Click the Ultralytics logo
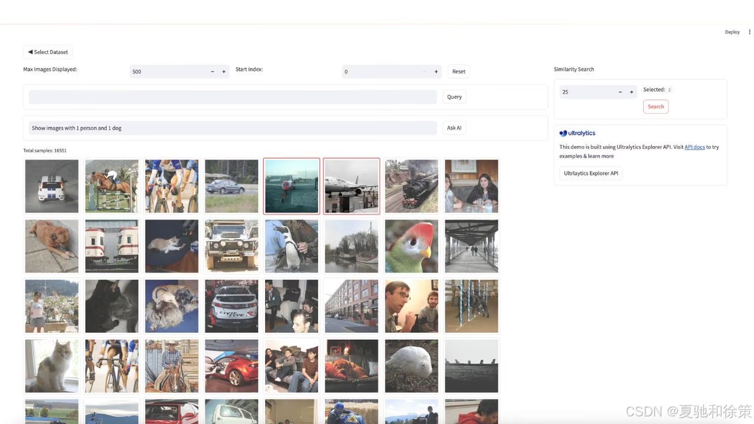This screenshot has height=424, width=754. pyautogui.click(x=577, y=133)
